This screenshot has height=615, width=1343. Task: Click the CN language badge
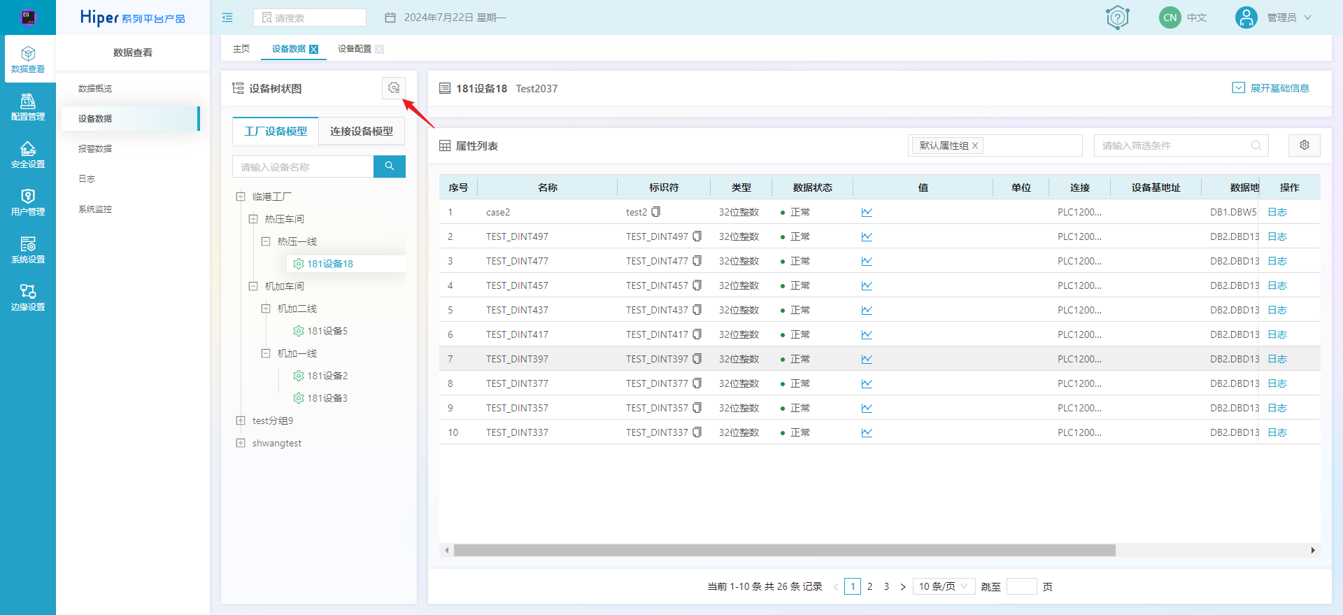coord(1170,17)
